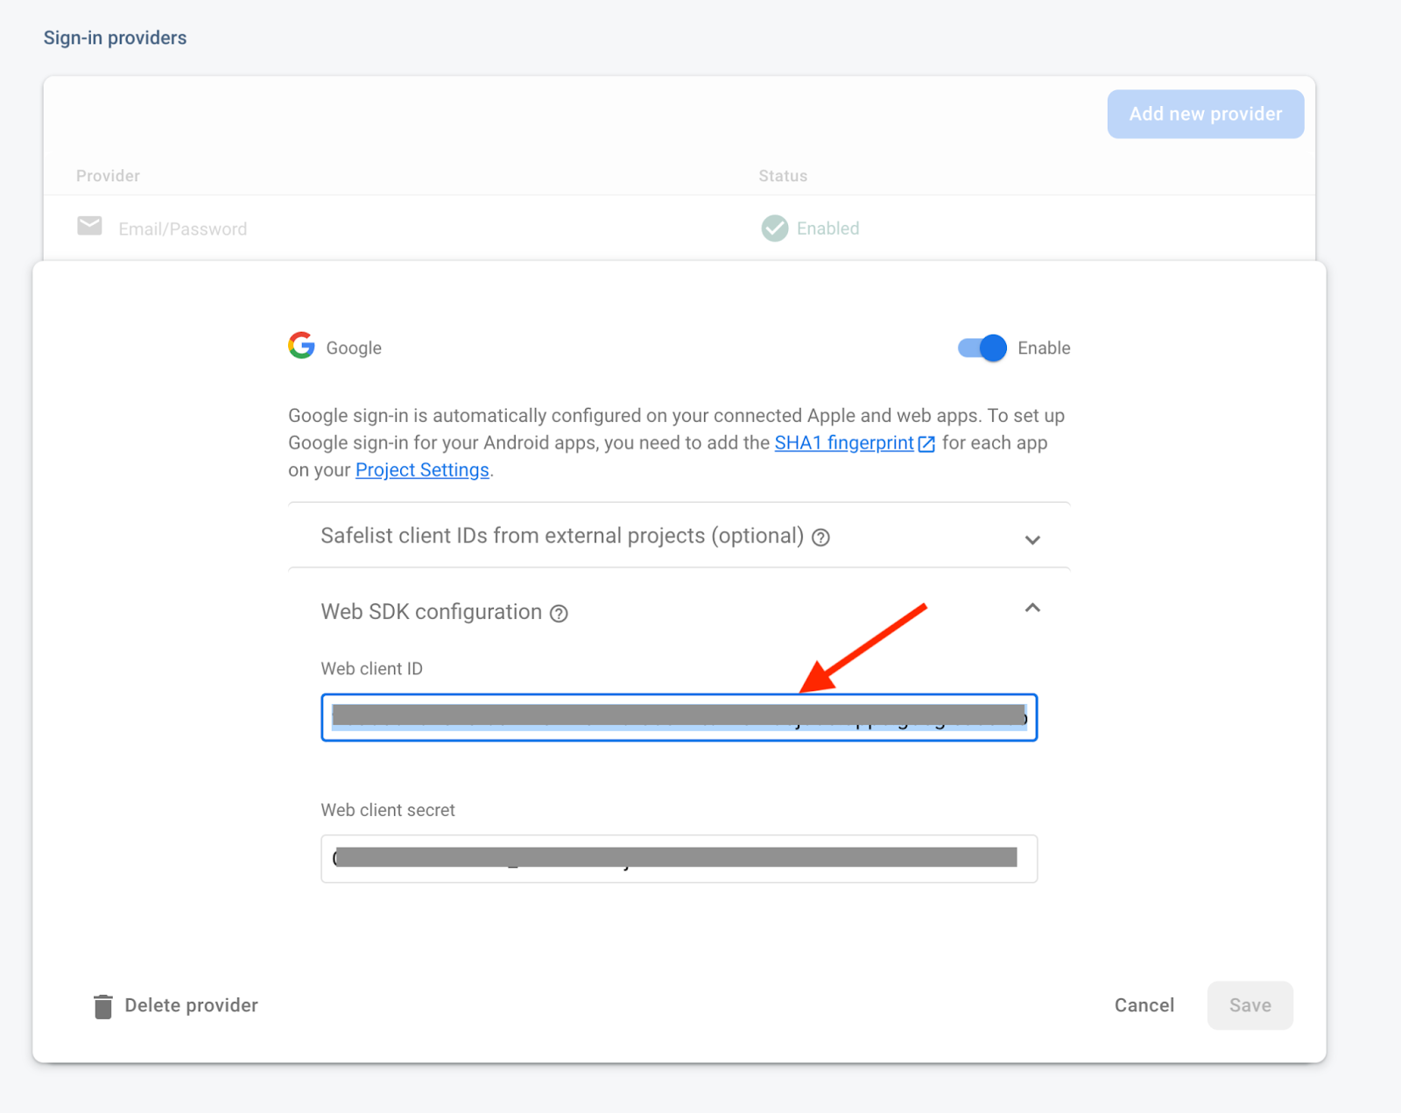The width and height of the screenshot is (1401, 1113).
Task: Focus the Web client secret field
Action: click(x=679, y=858)
